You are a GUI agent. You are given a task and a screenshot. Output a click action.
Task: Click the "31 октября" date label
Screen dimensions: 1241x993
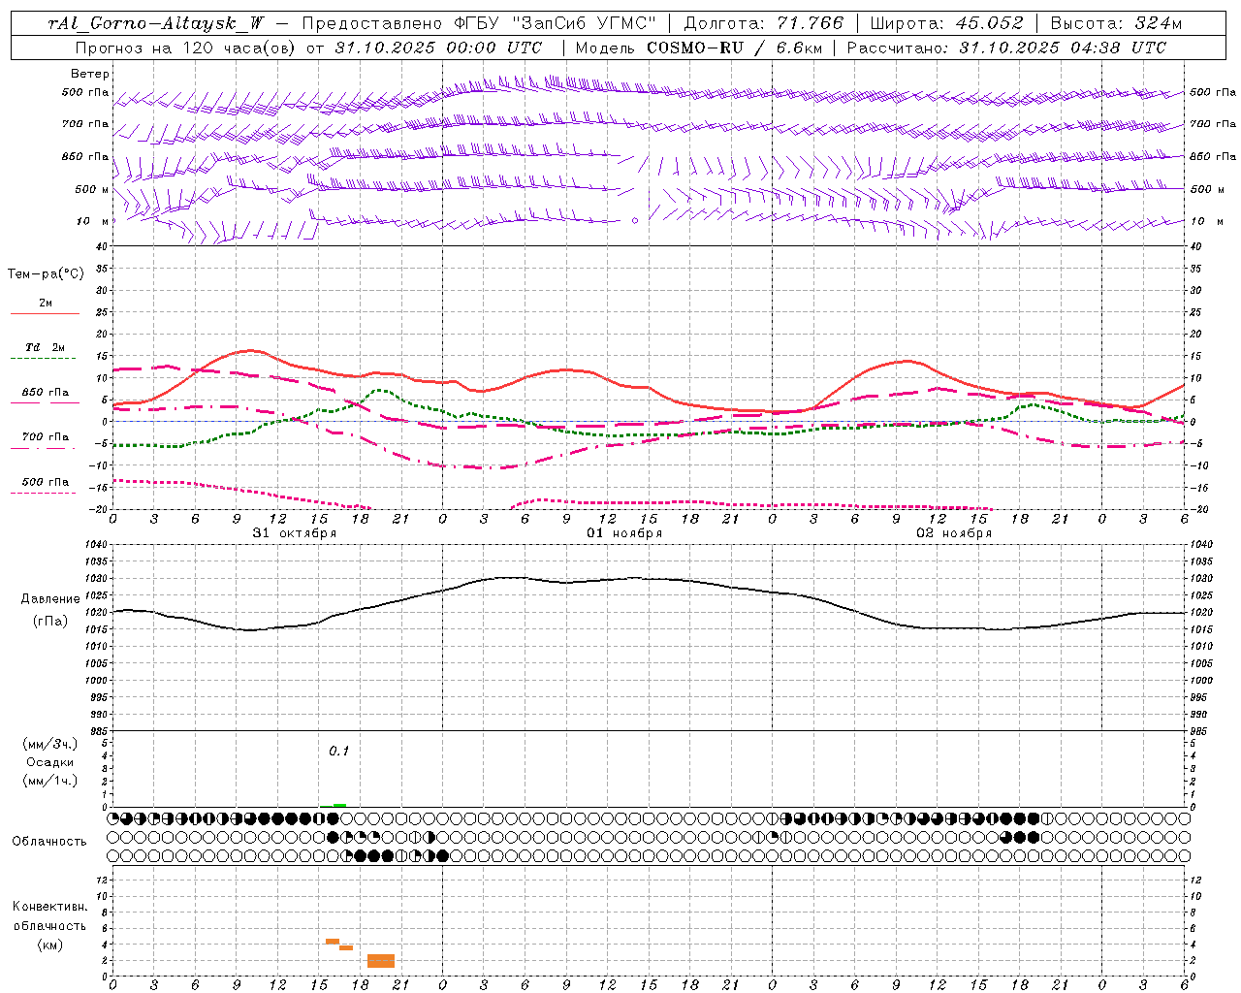tap(295, 533)
